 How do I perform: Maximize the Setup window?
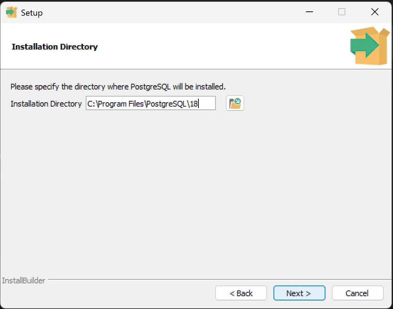coord(341,12)
